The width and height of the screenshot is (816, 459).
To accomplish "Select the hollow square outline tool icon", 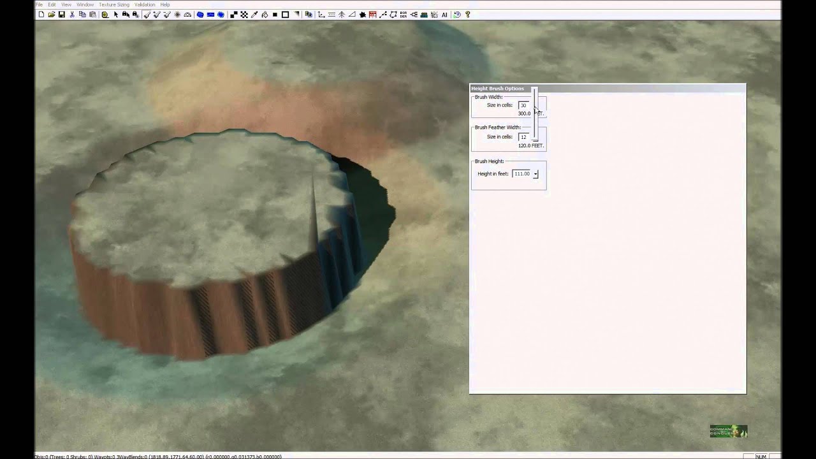I will pyautogui.click(x=285, y=14).
